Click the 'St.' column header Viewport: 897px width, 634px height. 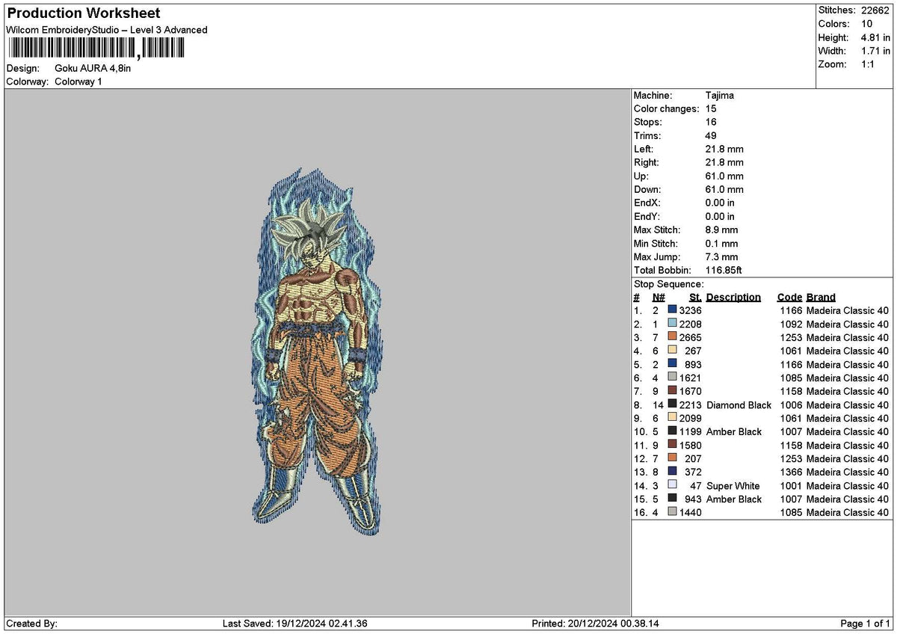click(695, 297)
